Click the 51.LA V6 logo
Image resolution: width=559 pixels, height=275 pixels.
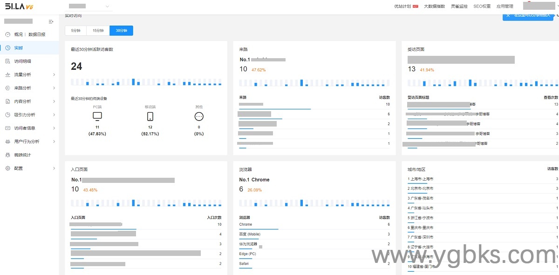pos(19,7)
